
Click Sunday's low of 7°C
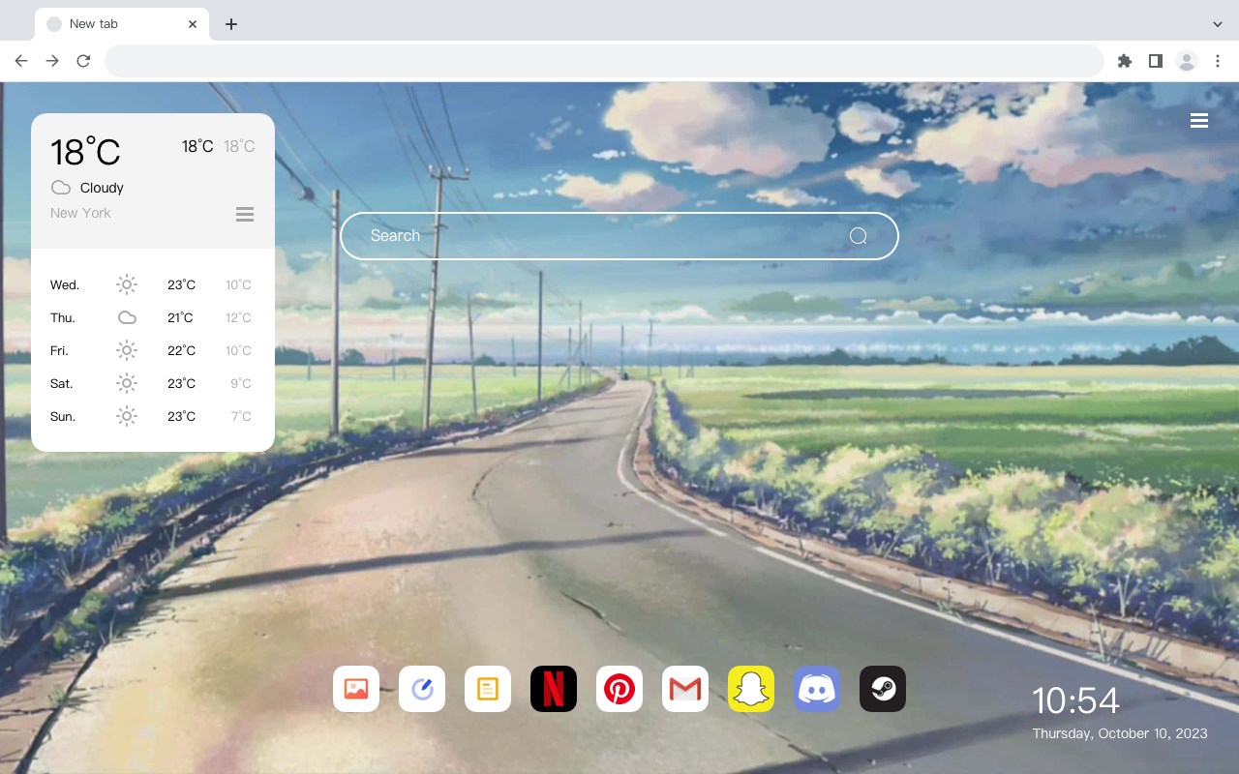point(241,416)
